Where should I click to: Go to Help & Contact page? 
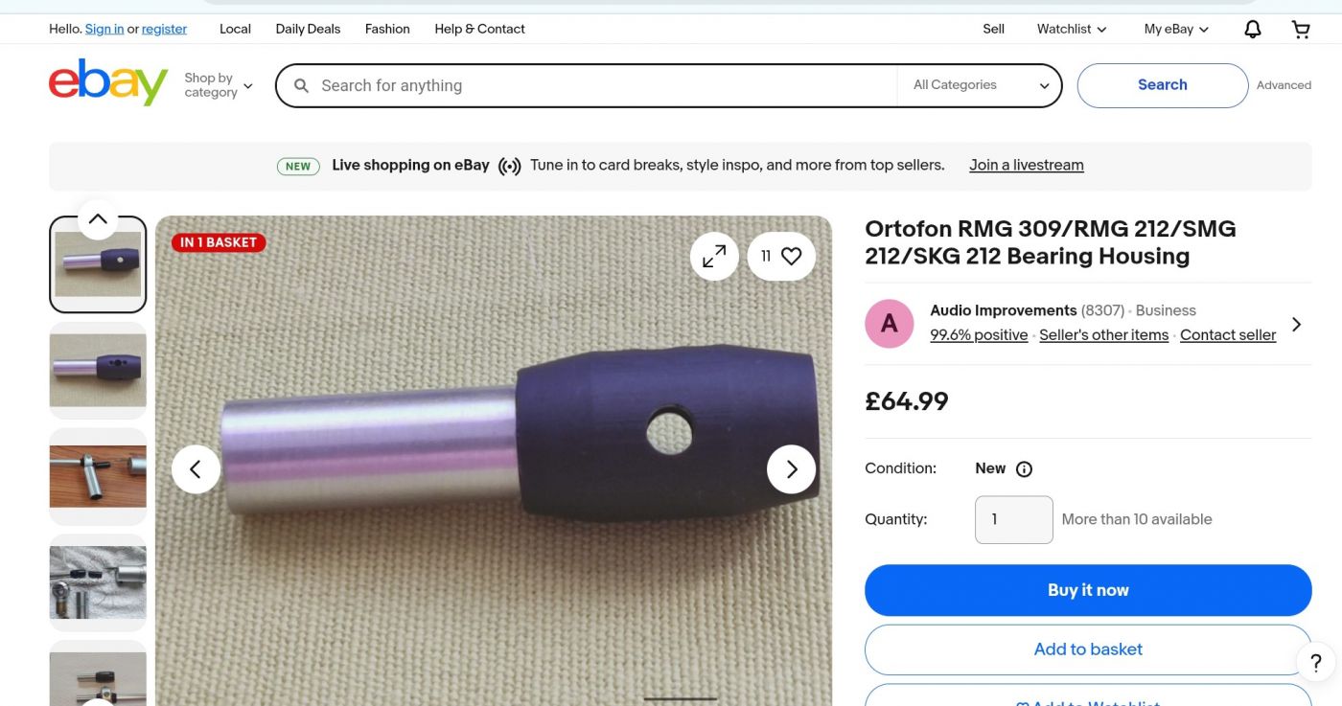click(x=479, y=30)
